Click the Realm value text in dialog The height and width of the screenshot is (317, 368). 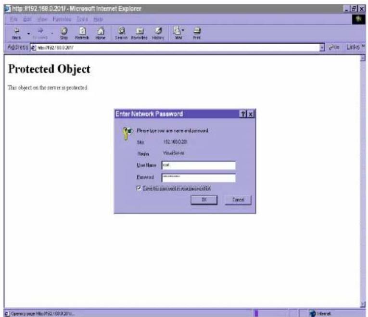[174, 153]
